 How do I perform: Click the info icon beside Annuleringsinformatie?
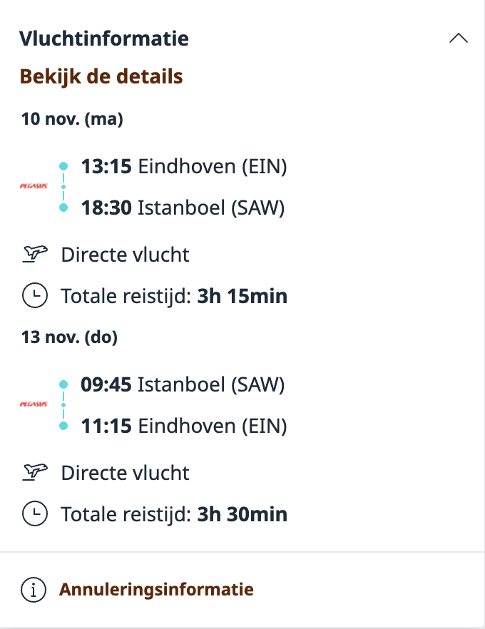tap(34, 590)
